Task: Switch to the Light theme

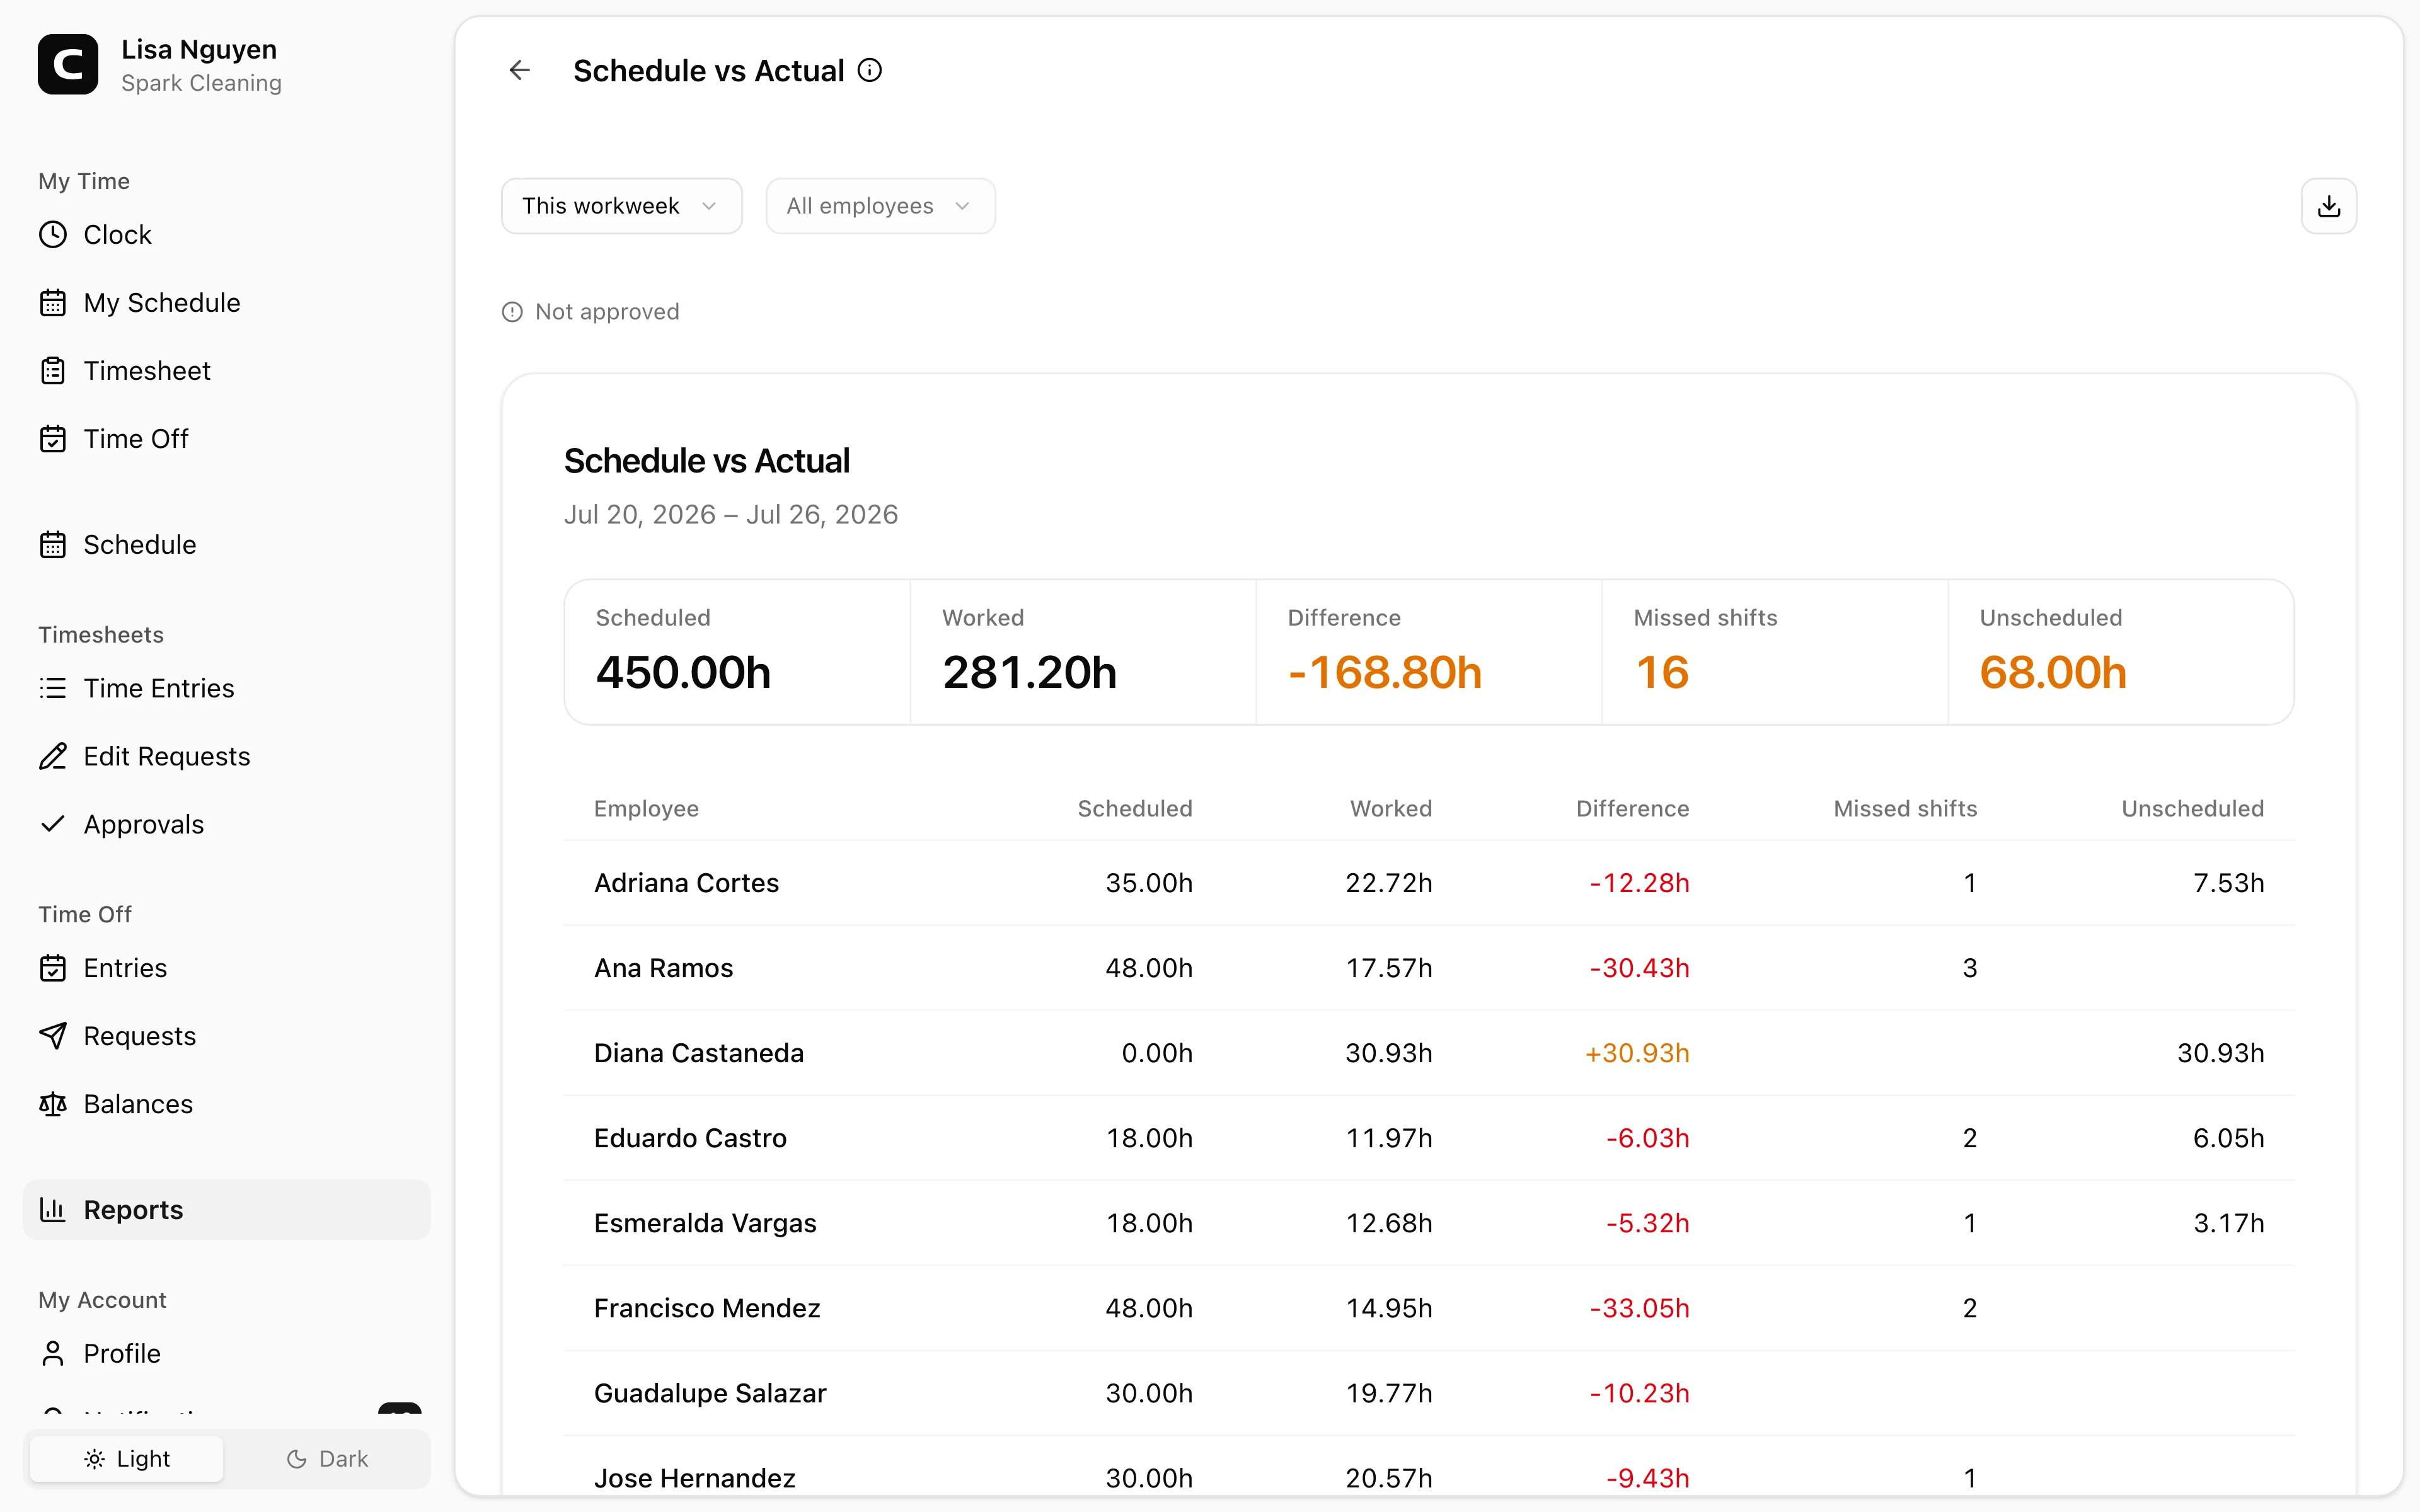Action: (127, 1459)
